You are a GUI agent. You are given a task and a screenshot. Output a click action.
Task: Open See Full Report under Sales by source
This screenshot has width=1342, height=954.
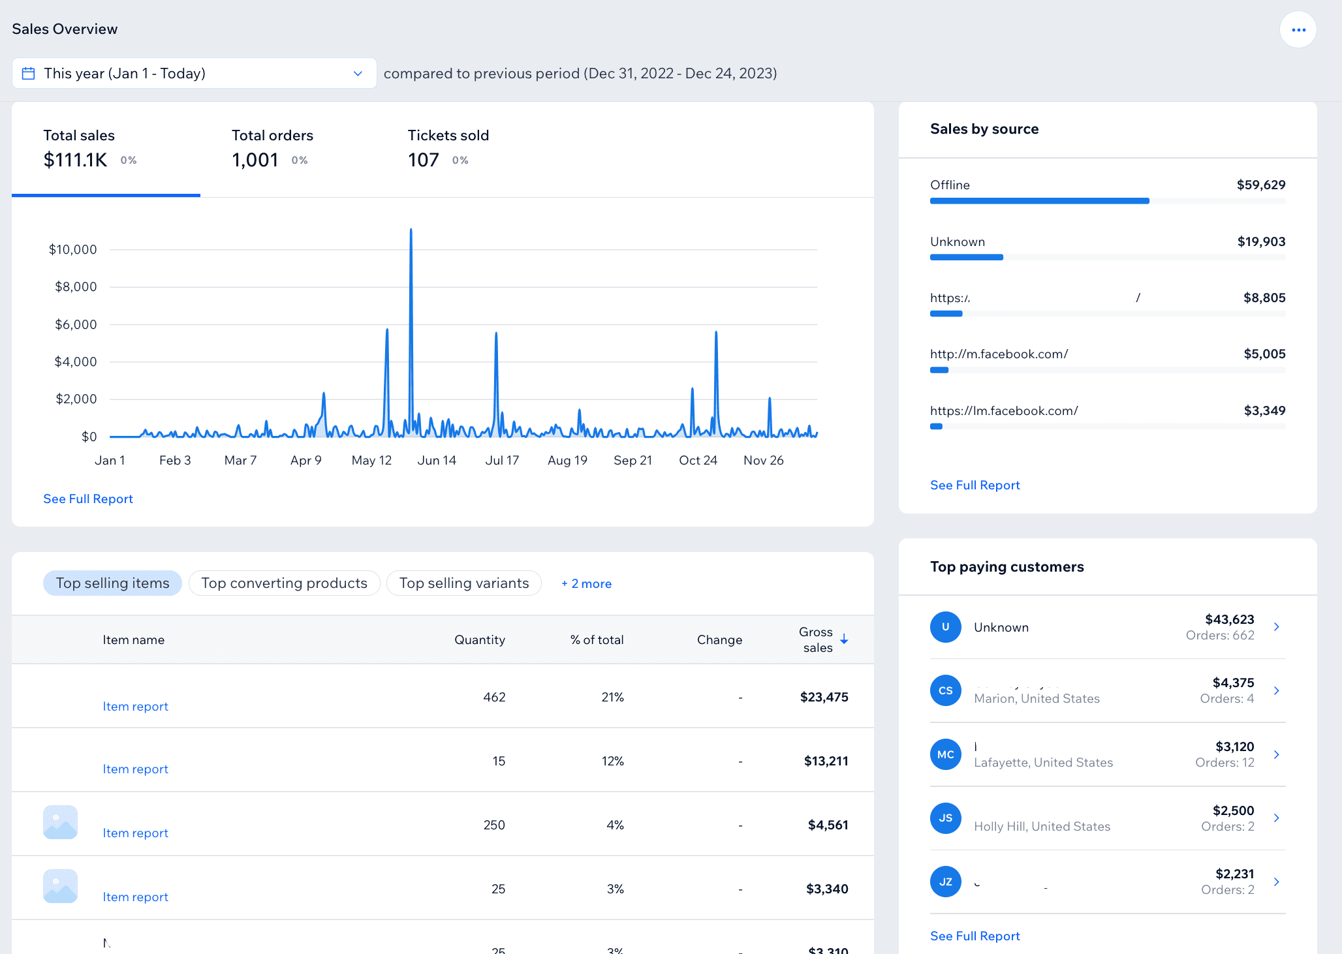pyautogui.click(x=975, y=485)
